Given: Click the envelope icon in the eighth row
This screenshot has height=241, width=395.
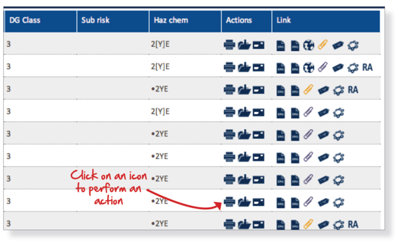Looking at the screenshot, I should coord(259,202).
